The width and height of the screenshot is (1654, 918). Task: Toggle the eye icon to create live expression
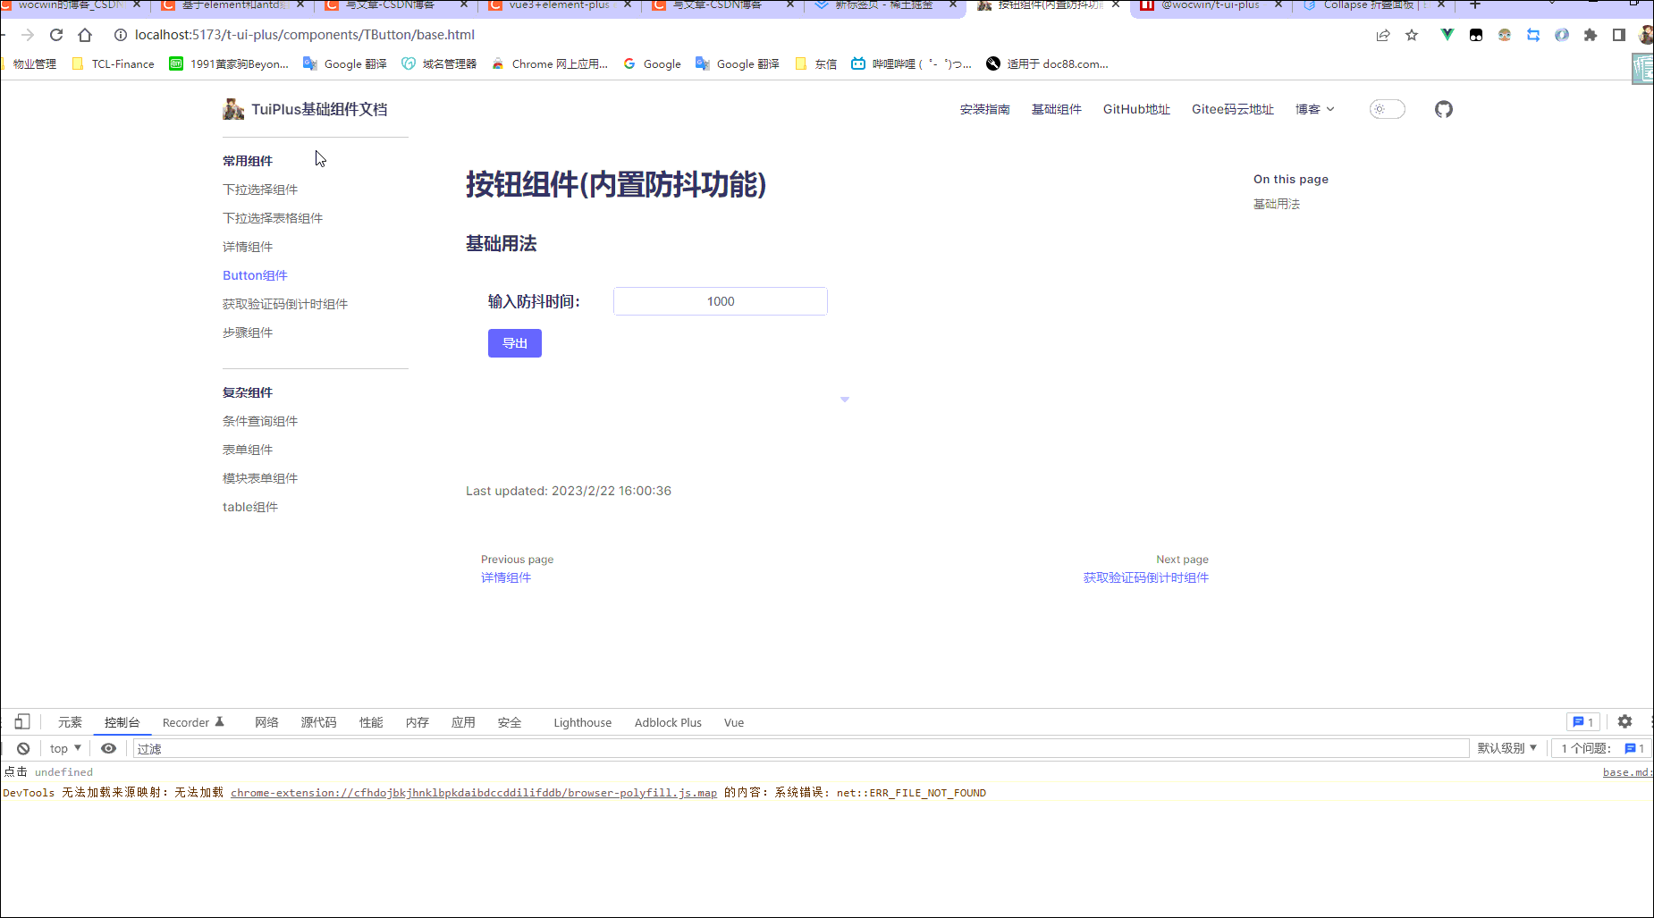point(109,748)
